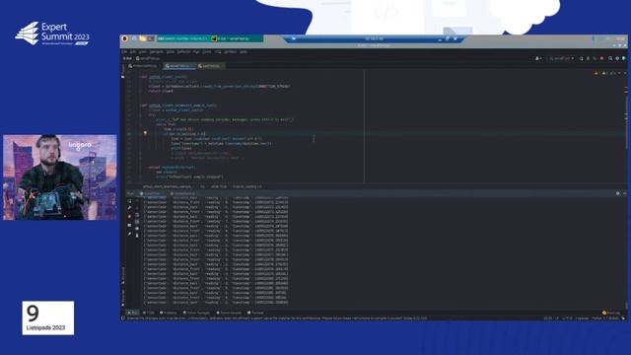
Task: Open the Python Console bottom tab
Action: (230, 313)
